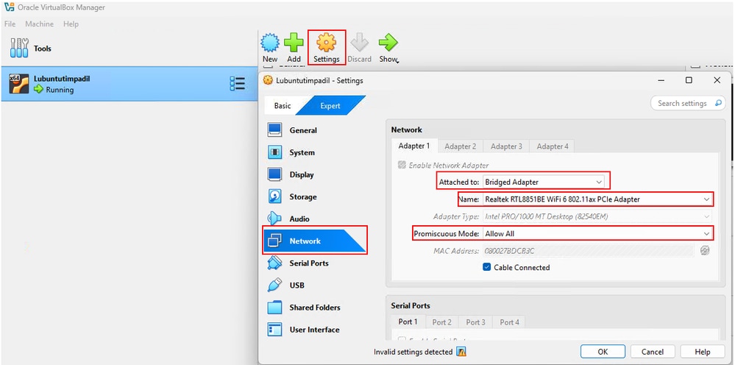
Task: Select the Network settings category
Action: (315, 241)
